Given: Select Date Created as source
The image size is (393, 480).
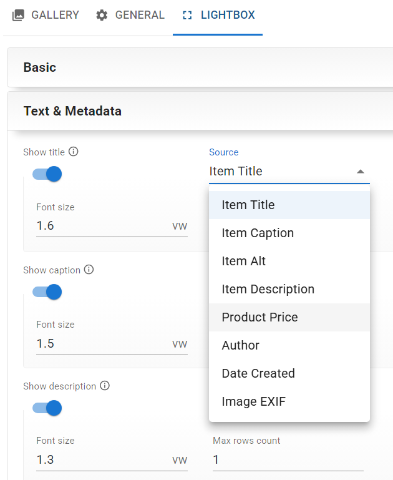Looking at the screenshot, I should [x=258, y=373].
